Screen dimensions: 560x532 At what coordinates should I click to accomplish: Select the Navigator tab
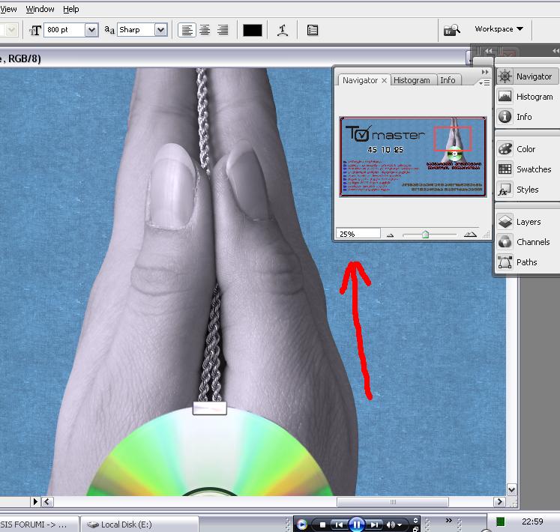coord(360,80)
